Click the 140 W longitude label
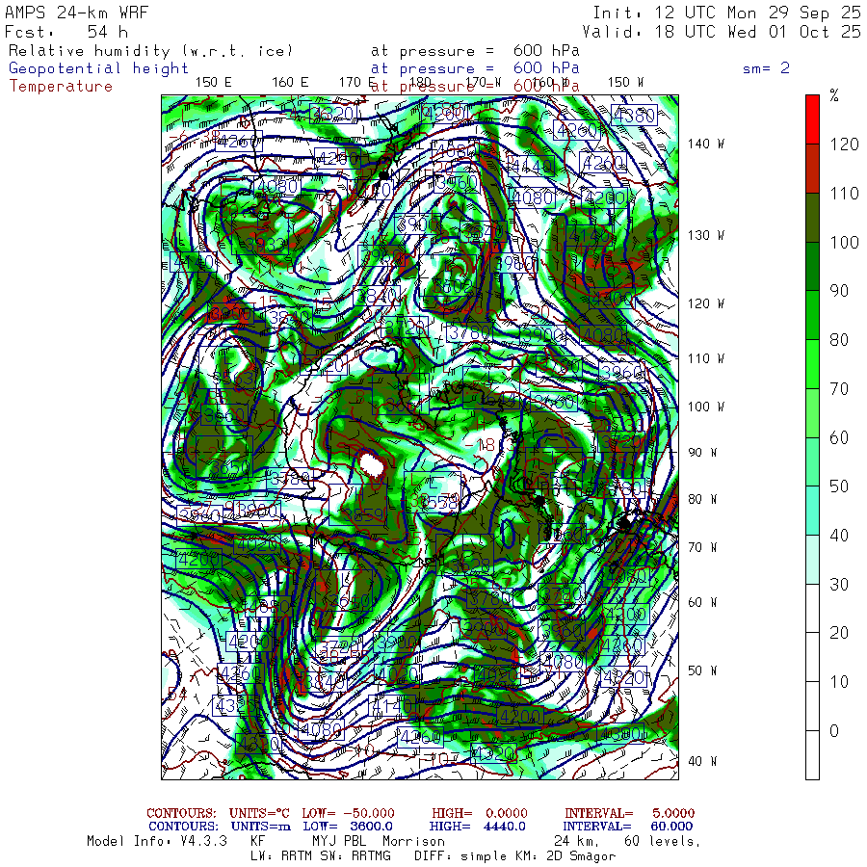 pyautogui.click(x=706, y=144)
